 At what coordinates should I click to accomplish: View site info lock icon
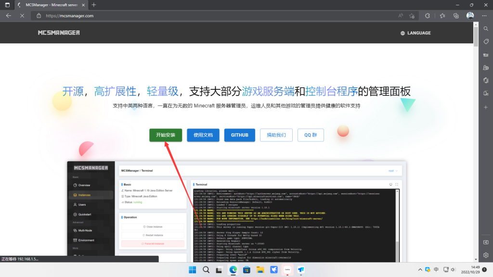click(x=39, y=16)
